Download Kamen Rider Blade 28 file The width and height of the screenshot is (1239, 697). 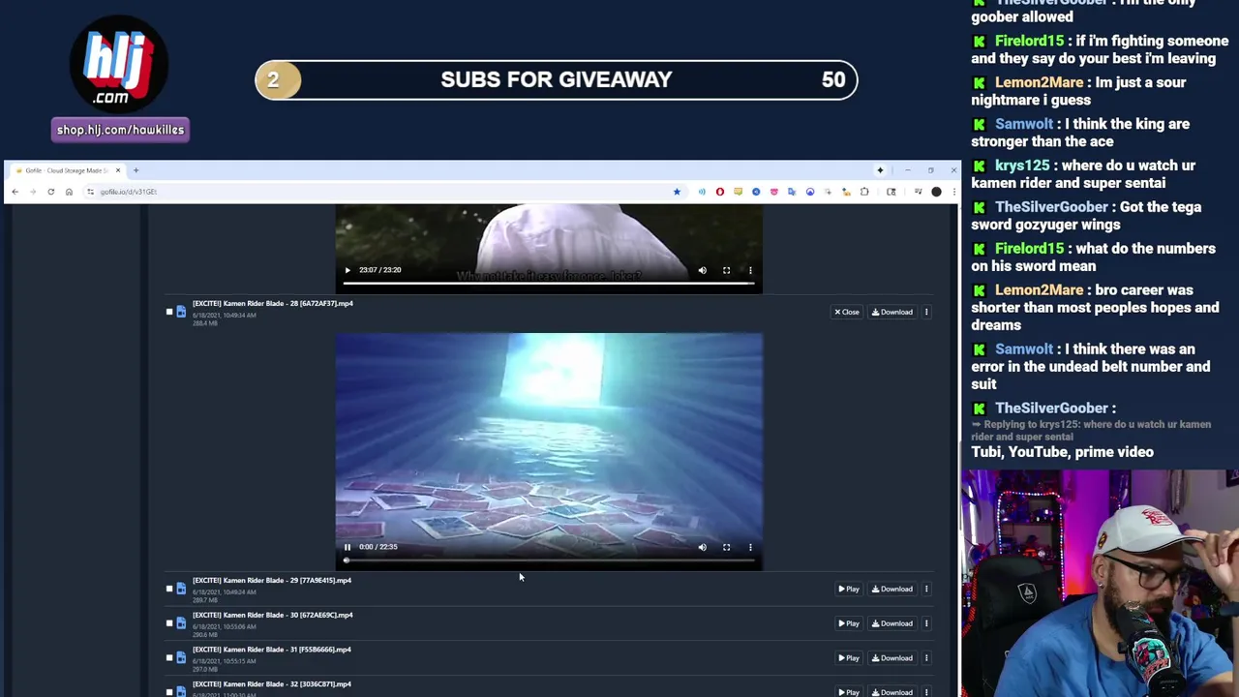click(892, 312)
